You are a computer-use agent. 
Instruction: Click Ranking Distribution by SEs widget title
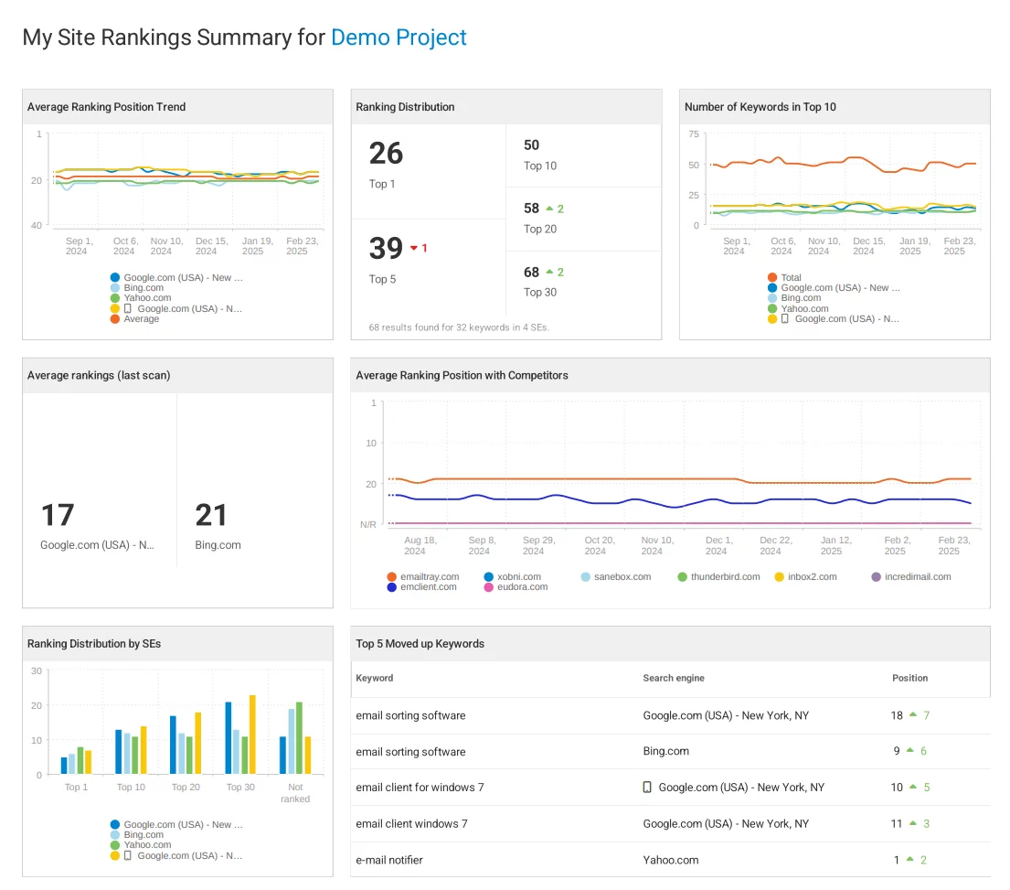pyautogui.click(x=94, y=644)
